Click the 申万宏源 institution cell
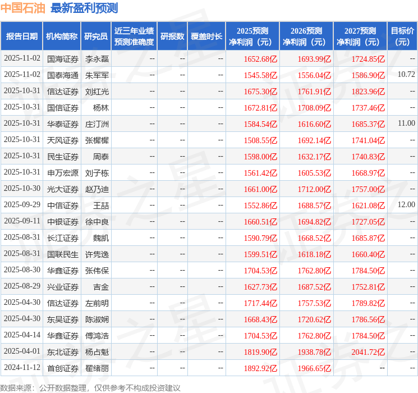Screen dimensions: 418x393 coord(63,173)
